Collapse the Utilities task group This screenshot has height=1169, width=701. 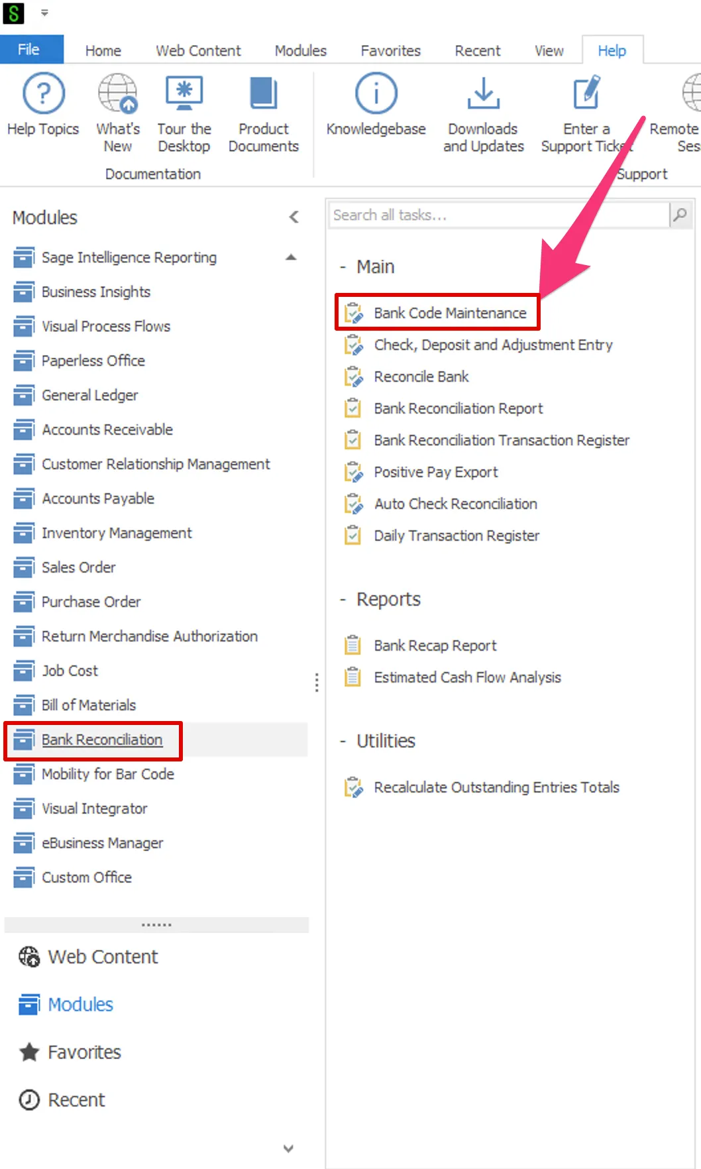click(x=343, y=742)
